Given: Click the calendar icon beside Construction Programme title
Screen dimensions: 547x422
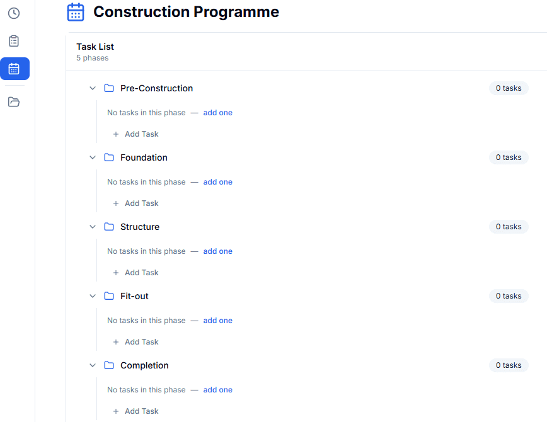Looking at the screenshot, I should click(x=76, y=11).
